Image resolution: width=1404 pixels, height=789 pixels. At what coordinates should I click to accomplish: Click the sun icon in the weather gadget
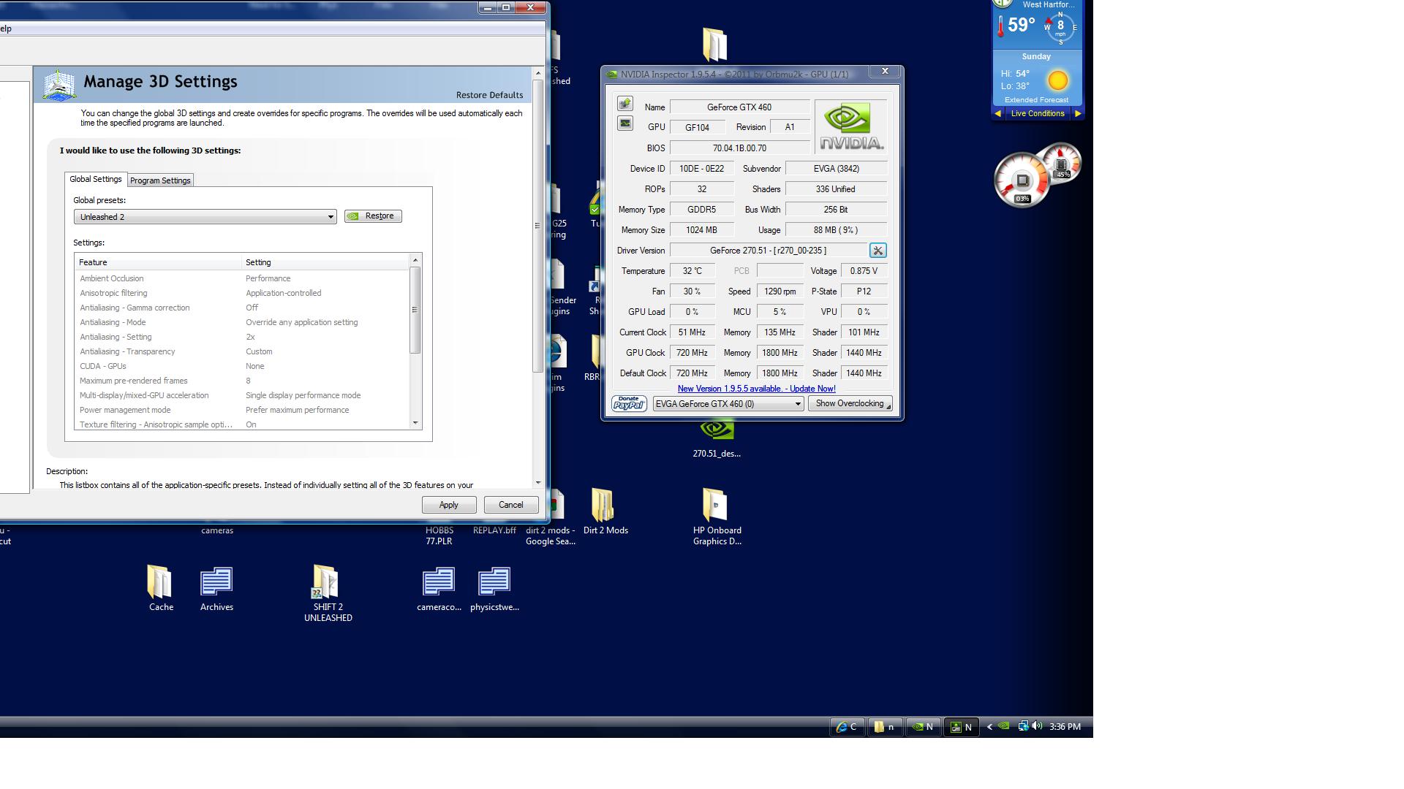click(1057, 80)
